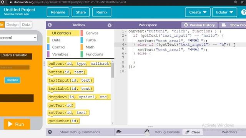Switch to the Data tab
Viewport: 246px width, 138px height.
click(x=26, y=25)
